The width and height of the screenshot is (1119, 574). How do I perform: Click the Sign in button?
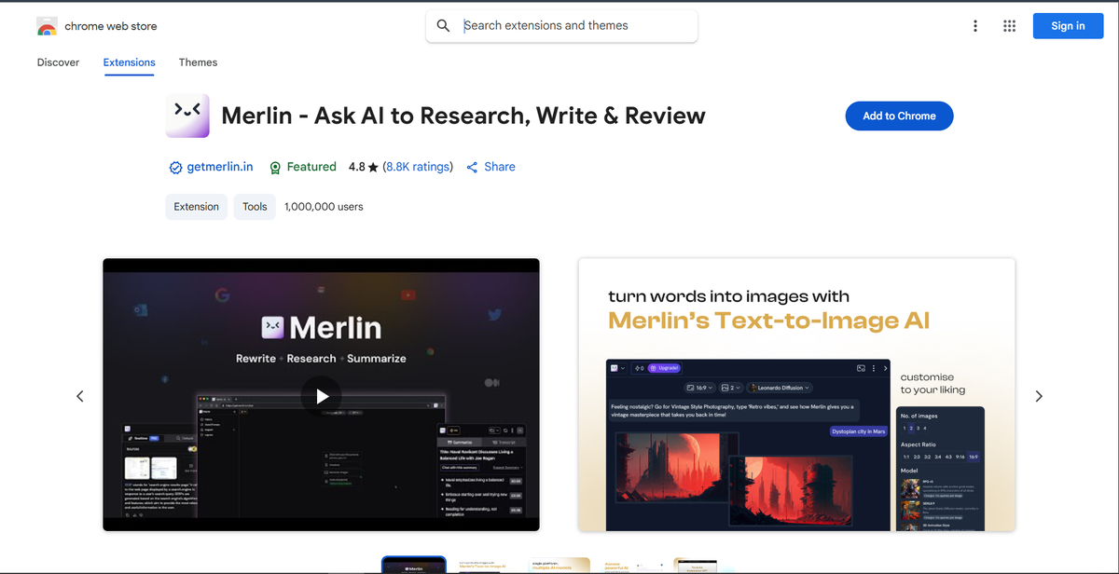1068,26
